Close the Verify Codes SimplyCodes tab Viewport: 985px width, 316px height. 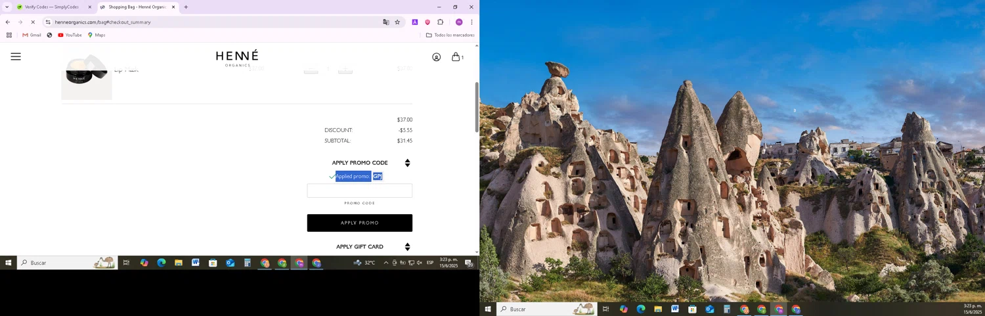90,7
